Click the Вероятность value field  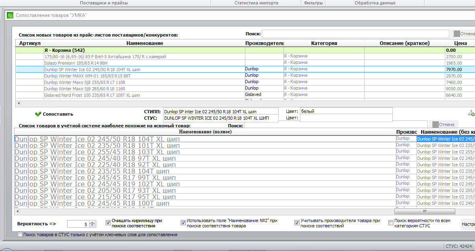[78, 224]
